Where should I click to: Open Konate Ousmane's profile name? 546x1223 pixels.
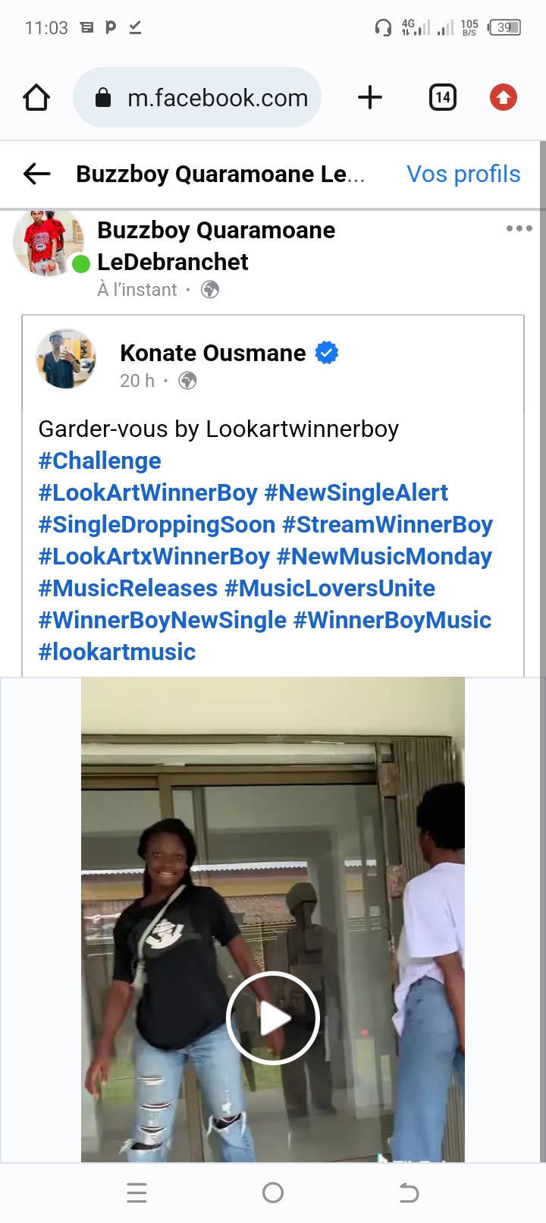[x=212, y=353]
